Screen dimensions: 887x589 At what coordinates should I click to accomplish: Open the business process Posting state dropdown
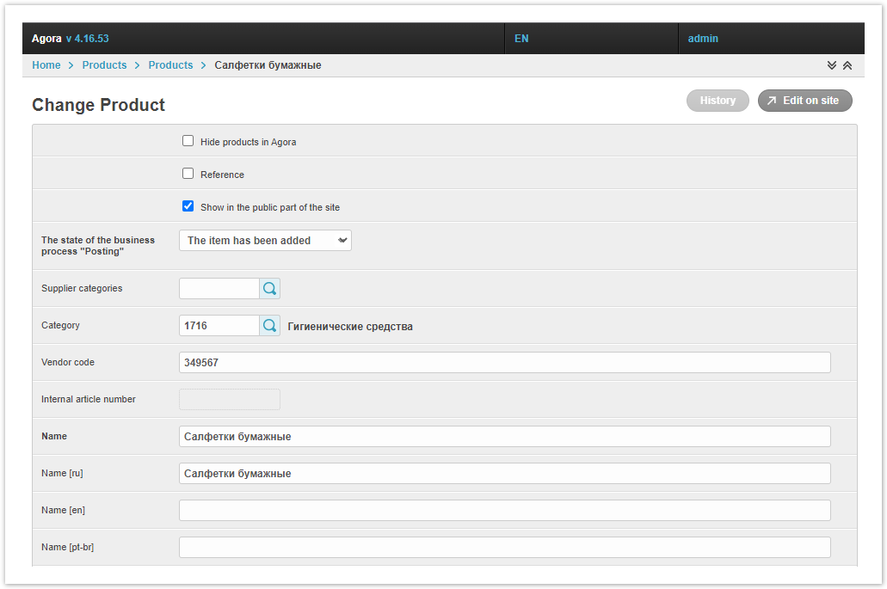[265, 241]
